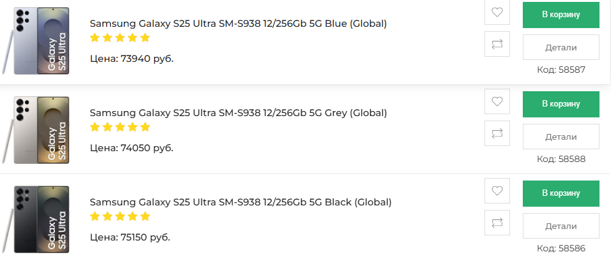Click compare arrows for Grey S25 Ultra
Viewport: 611px width, 259px height.
[497, 134]
